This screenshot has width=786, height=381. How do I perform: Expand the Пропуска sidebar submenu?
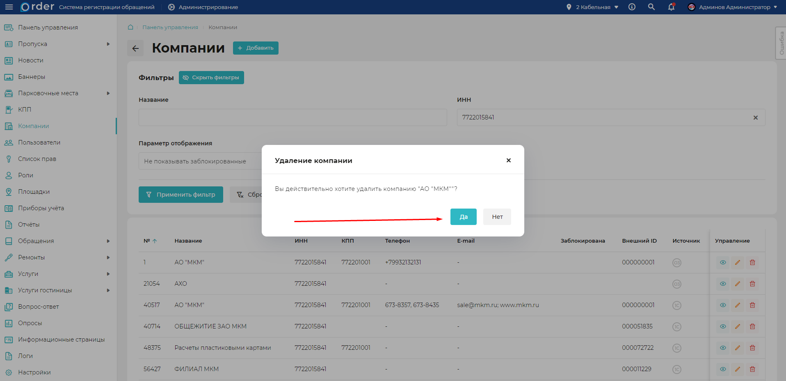tap(108, 44)
